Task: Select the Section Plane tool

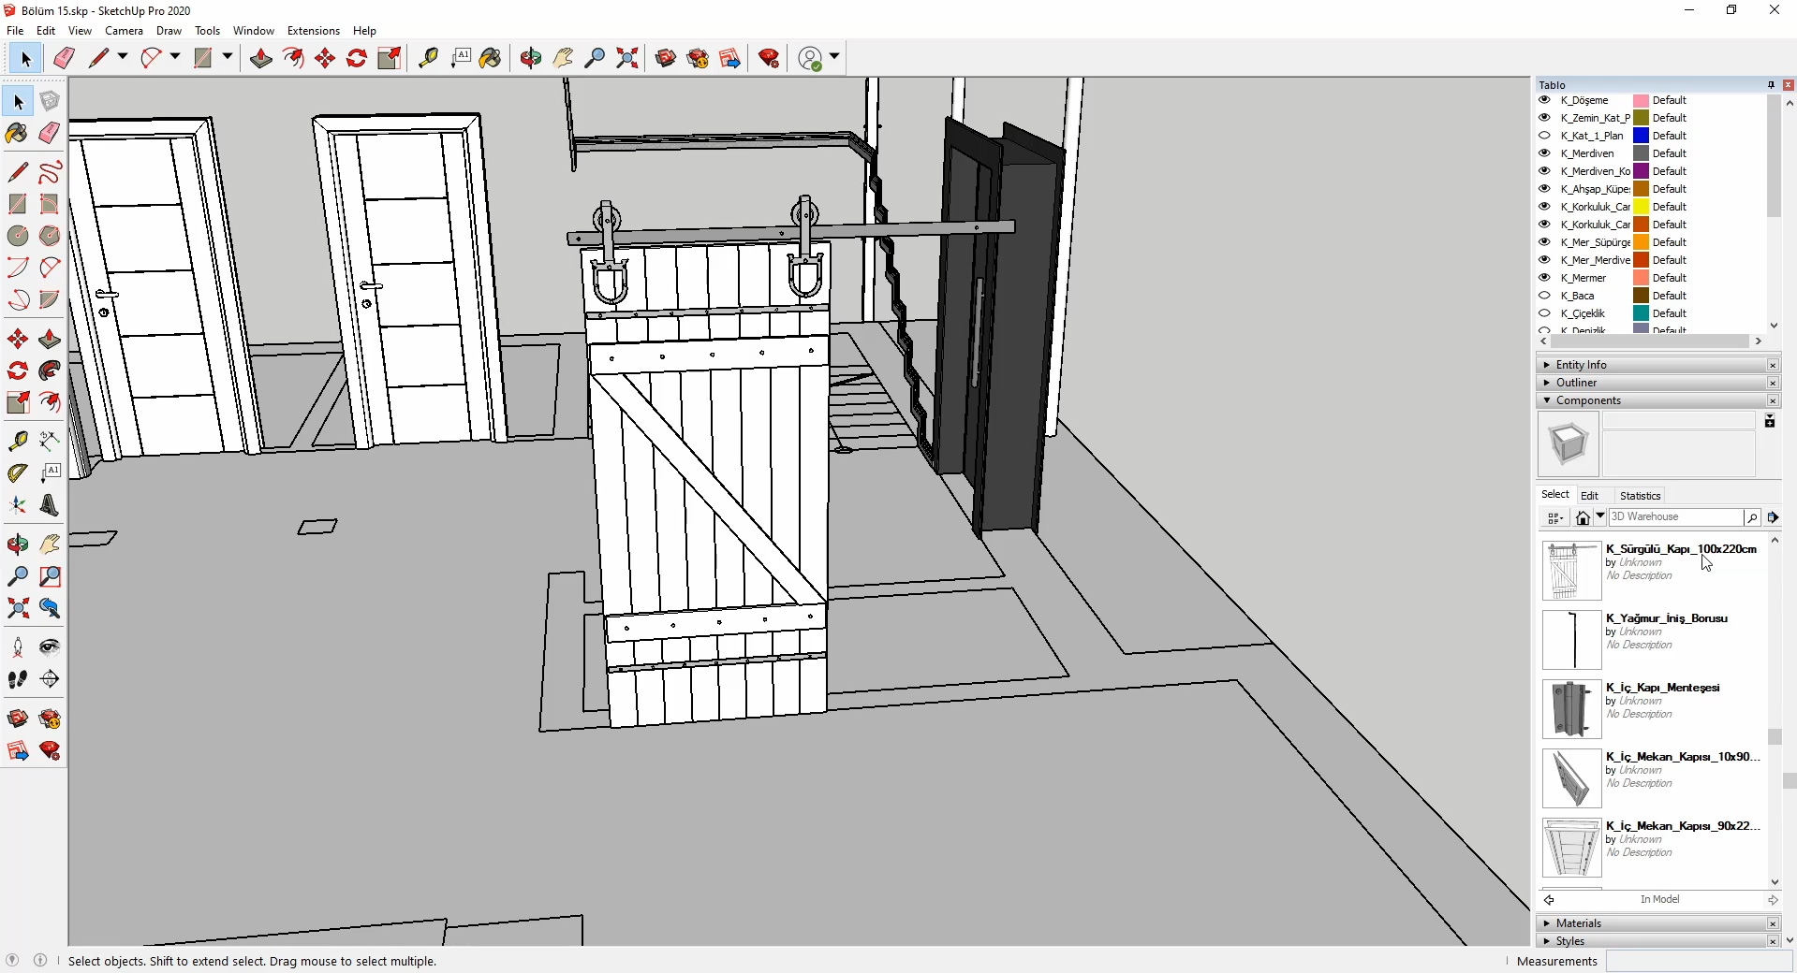Action: tap(50, 679)
